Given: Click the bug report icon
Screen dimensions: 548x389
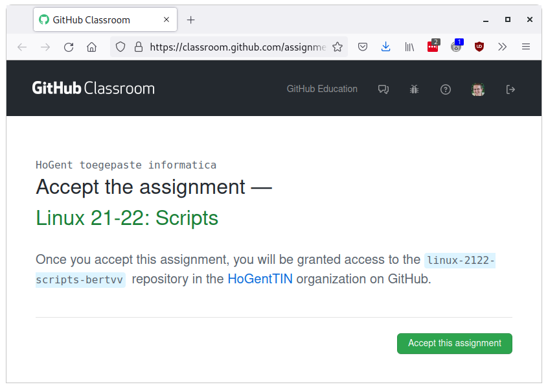Looking at the screenshot, I should (415, 89).
